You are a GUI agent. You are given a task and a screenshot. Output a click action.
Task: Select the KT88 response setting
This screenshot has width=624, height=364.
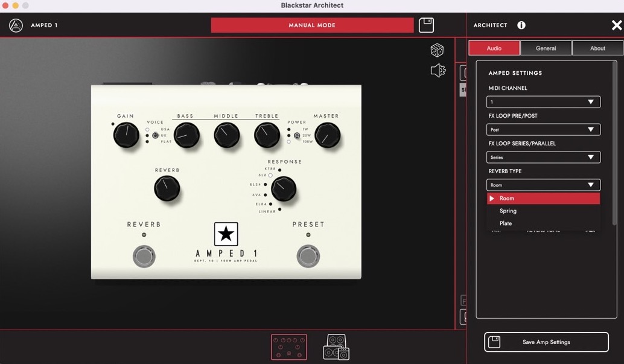(x=280, y=170)
